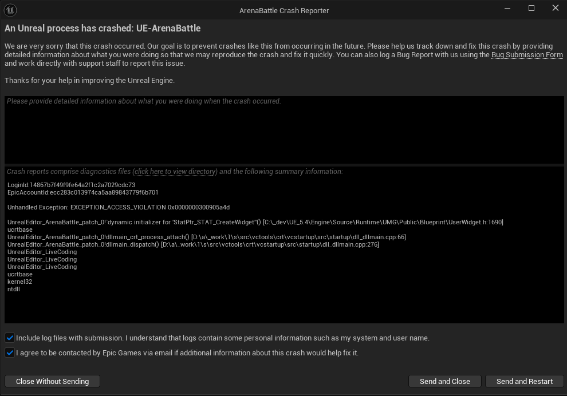Click Send and Close button

pos(445,381)
